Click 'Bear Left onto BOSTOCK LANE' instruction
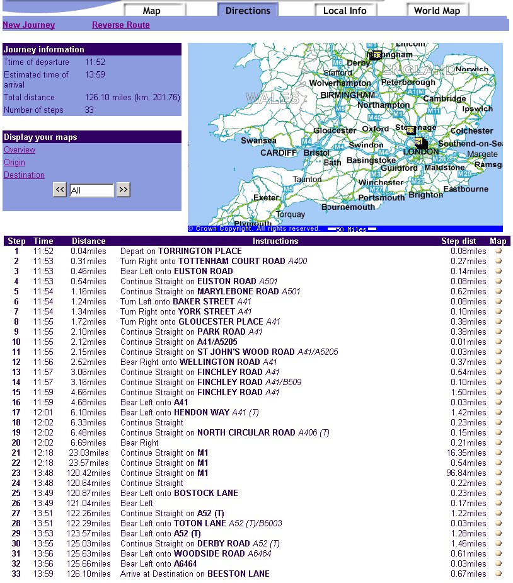The image size is (513, 583). click(179, 493)
